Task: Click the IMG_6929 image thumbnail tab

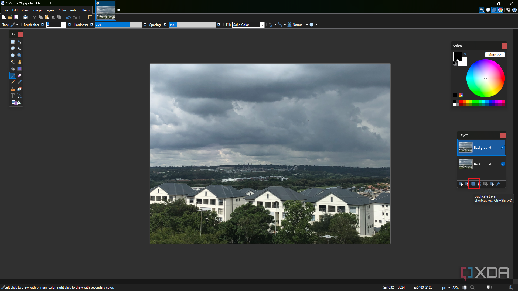Action: [x=106, y=10]
